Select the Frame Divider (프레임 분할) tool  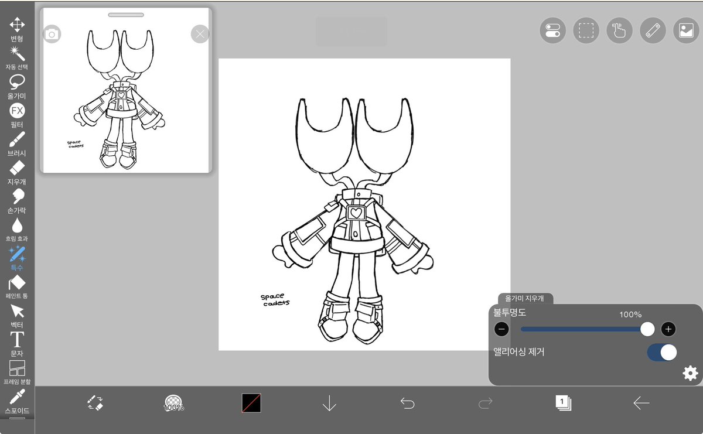tap(17, 373)
